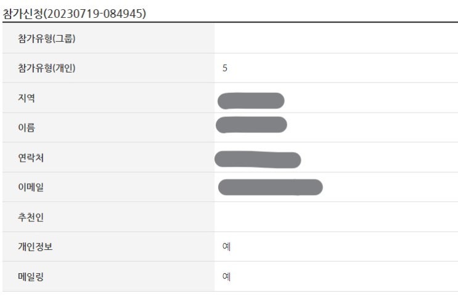
Task: Select the 참가유형(개인) label
Action: pos(47,68)
